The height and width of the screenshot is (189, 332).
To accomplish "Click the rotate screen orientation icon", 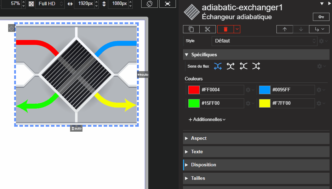I will [x=149, y=4].
